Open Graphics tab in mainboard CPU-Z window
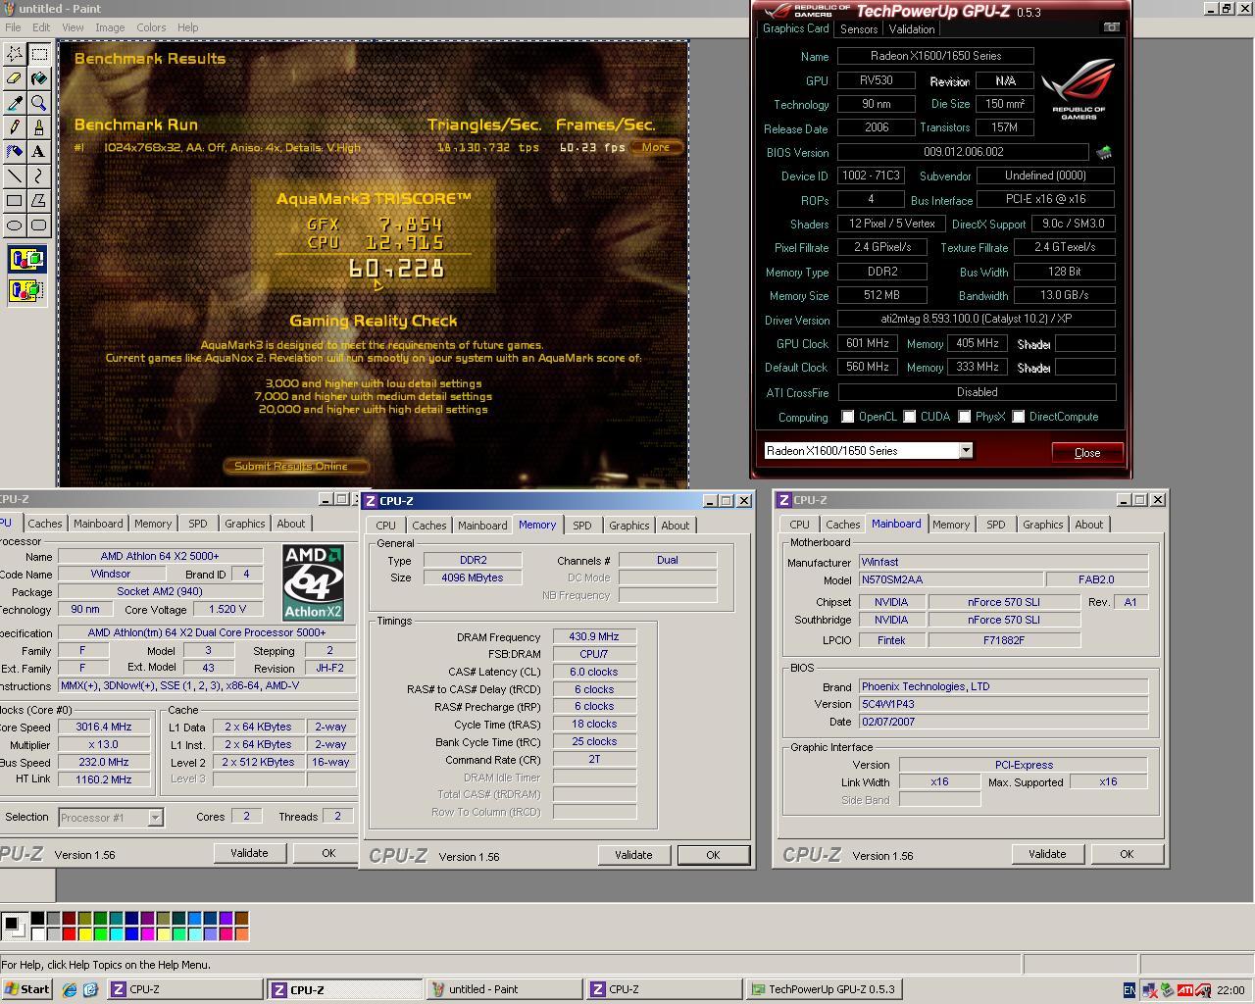The image size is (1255, 1004). click(1043, 525)
